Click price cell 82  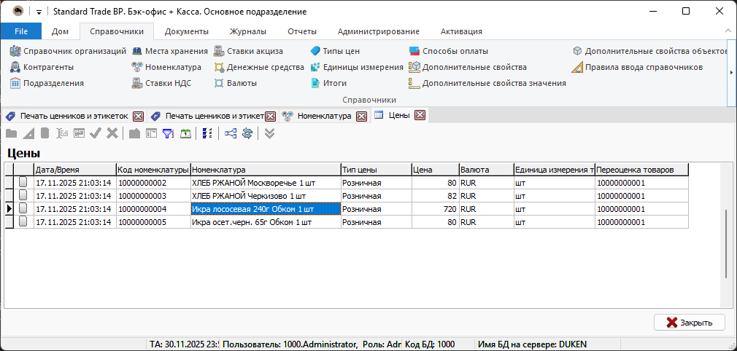[435, 196]
